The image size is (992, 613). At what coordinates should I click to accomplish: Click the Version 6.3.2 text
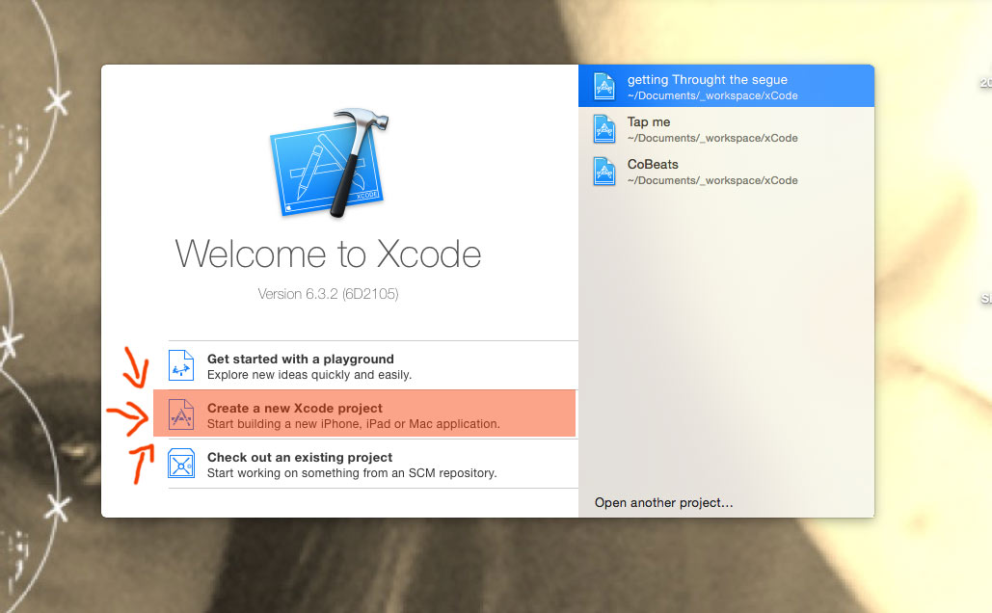pyautogui.click(x=327, y=294)
